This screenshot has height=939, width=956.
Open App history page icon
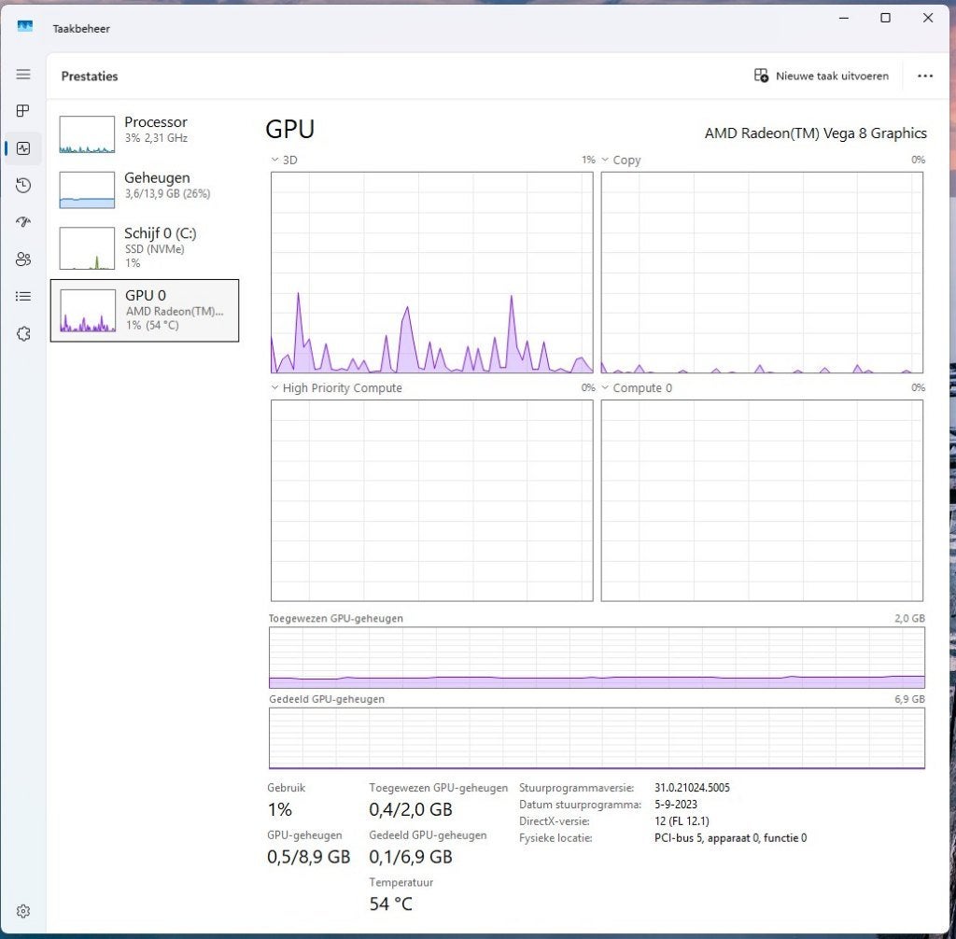pos(23,186)
